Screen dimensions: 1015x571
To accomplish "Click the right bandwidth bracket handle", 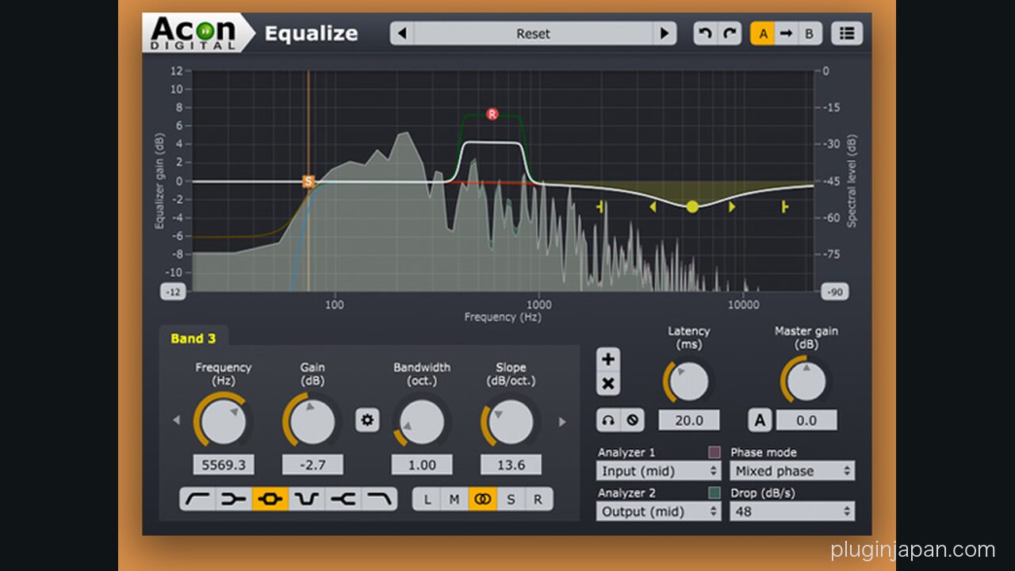I will tap(784, 207).
